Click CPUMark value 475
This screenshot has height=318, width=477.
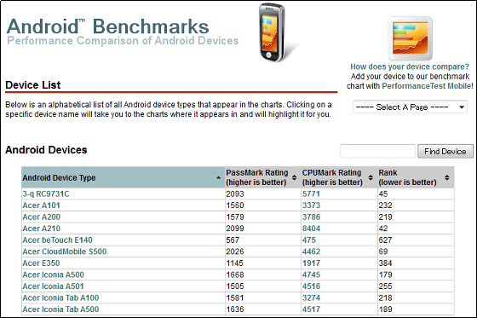(x=309, y=240)
